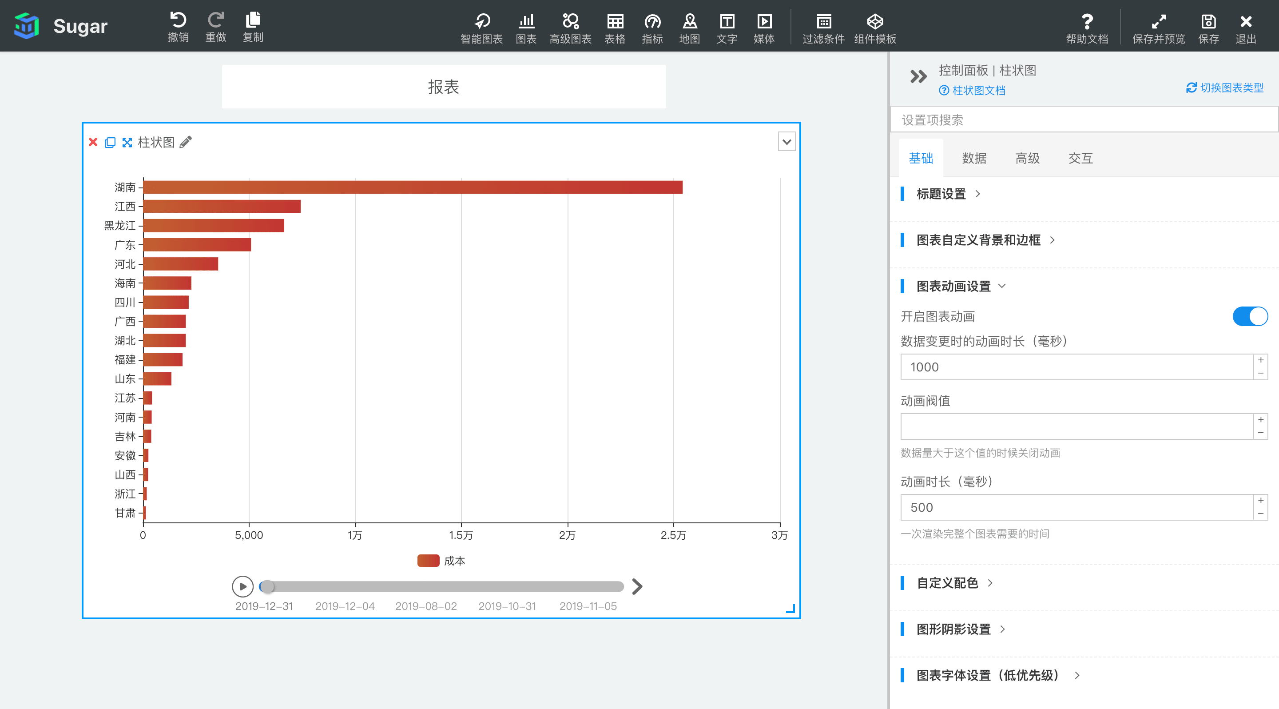Open 组件模板 component templates
The height and width of the screenshot is (709, 1279).
[875, 28]
